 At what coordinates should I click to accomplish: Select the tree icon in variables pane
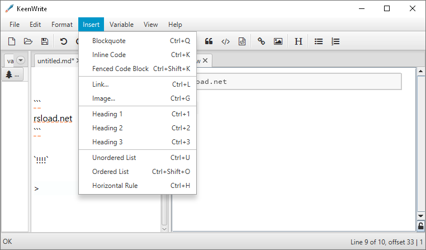coord(12,74)
